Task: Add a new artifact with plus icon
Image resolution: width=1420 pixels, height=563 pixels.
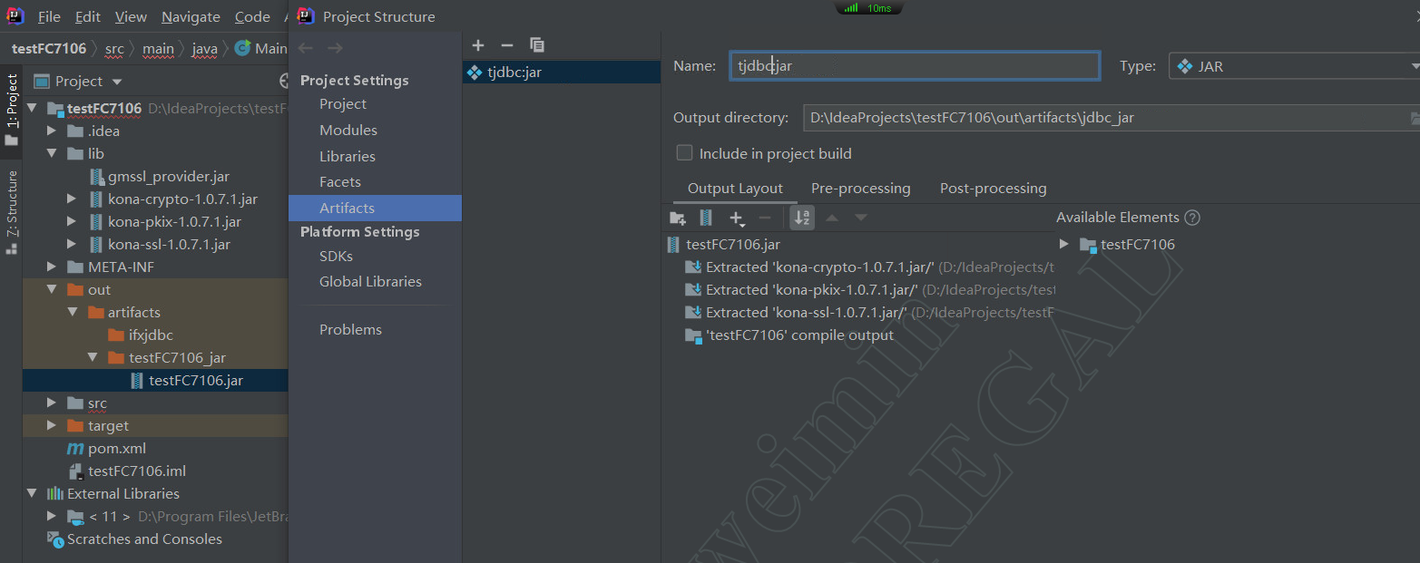Action: point(478,45)
